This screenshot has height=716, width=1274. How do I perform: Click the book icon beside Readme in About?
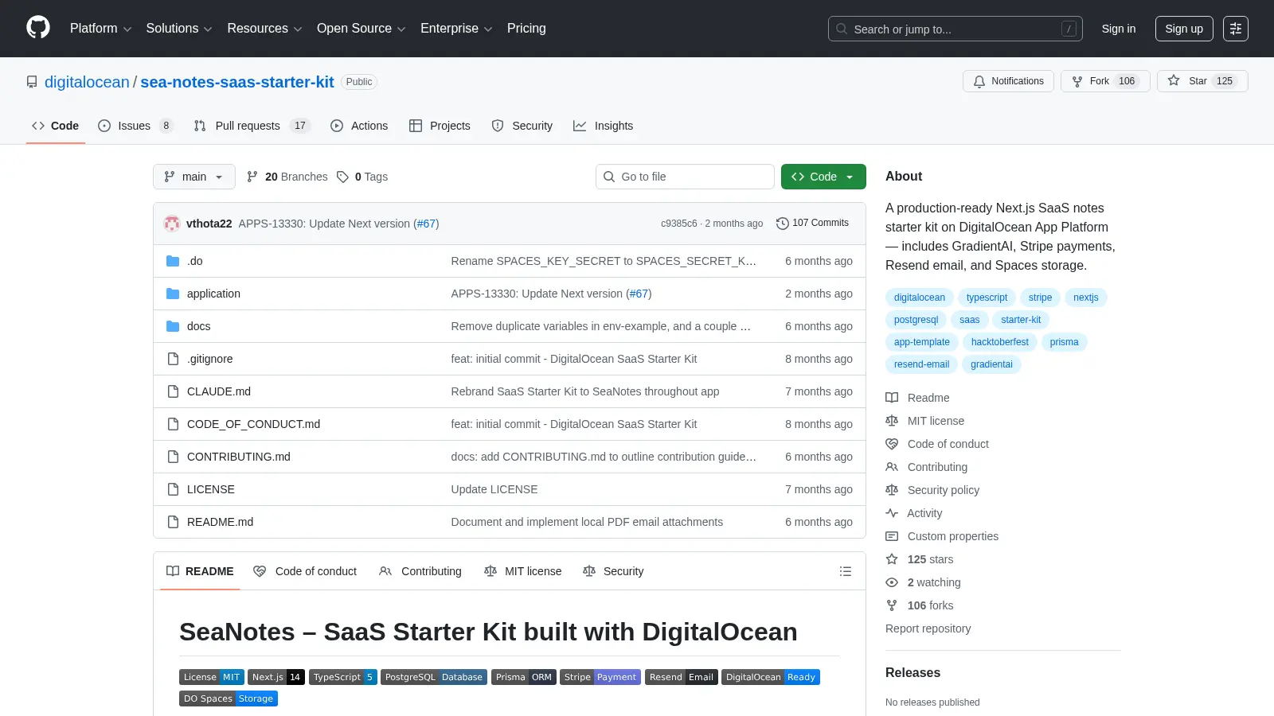pyautogui.click(x=892, y=398)
